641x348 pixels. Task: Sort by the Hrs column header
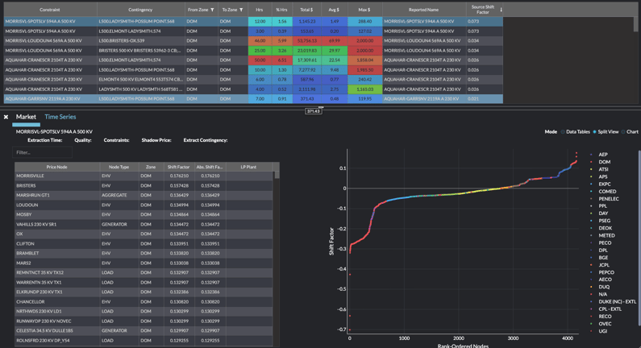pos(260,10)
